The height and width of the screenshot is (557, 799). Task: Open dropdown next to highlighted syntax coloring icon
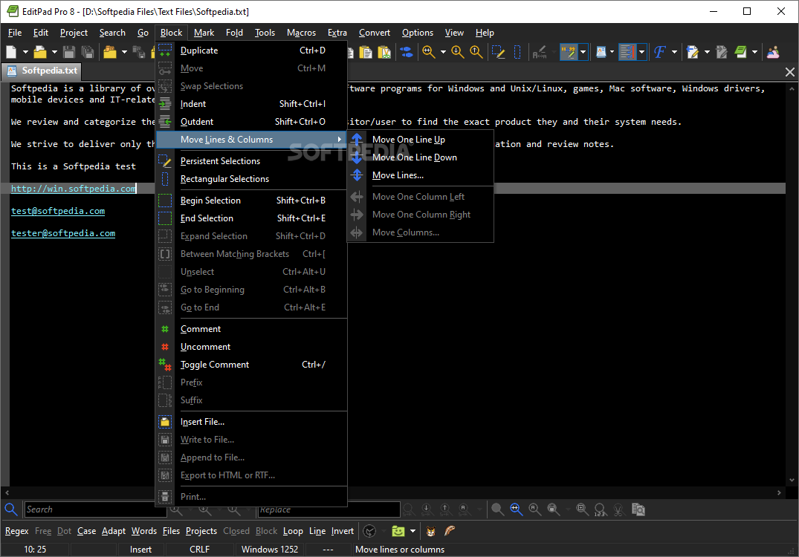click(583, 52)
